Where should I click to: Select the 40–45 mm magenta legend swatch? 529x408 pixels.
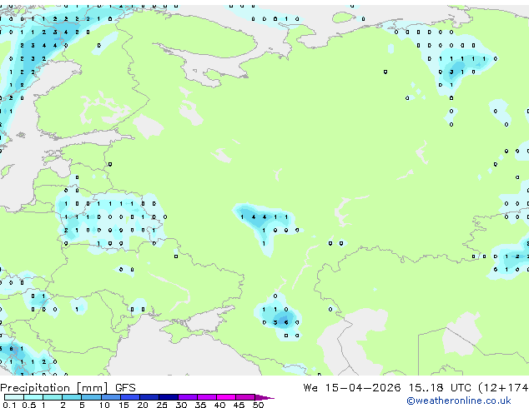coord(226,397)
